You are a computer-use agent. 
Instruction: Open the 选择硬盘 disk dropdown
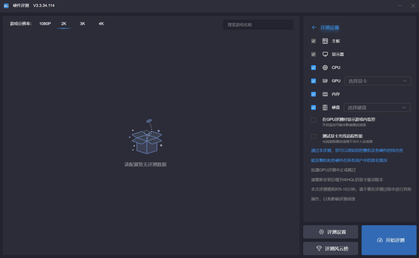click(x=377, y=108)
